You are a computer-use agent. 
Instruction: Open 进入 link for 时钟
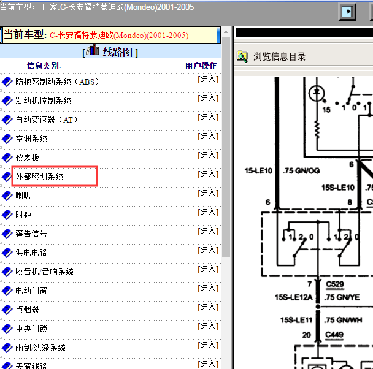[208, 212]
